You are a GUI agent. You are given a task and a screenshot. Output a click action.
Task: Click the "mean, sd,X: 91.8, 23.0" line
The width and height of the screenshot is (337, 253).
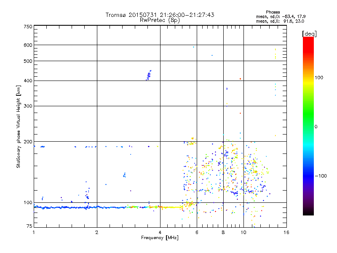280,22
